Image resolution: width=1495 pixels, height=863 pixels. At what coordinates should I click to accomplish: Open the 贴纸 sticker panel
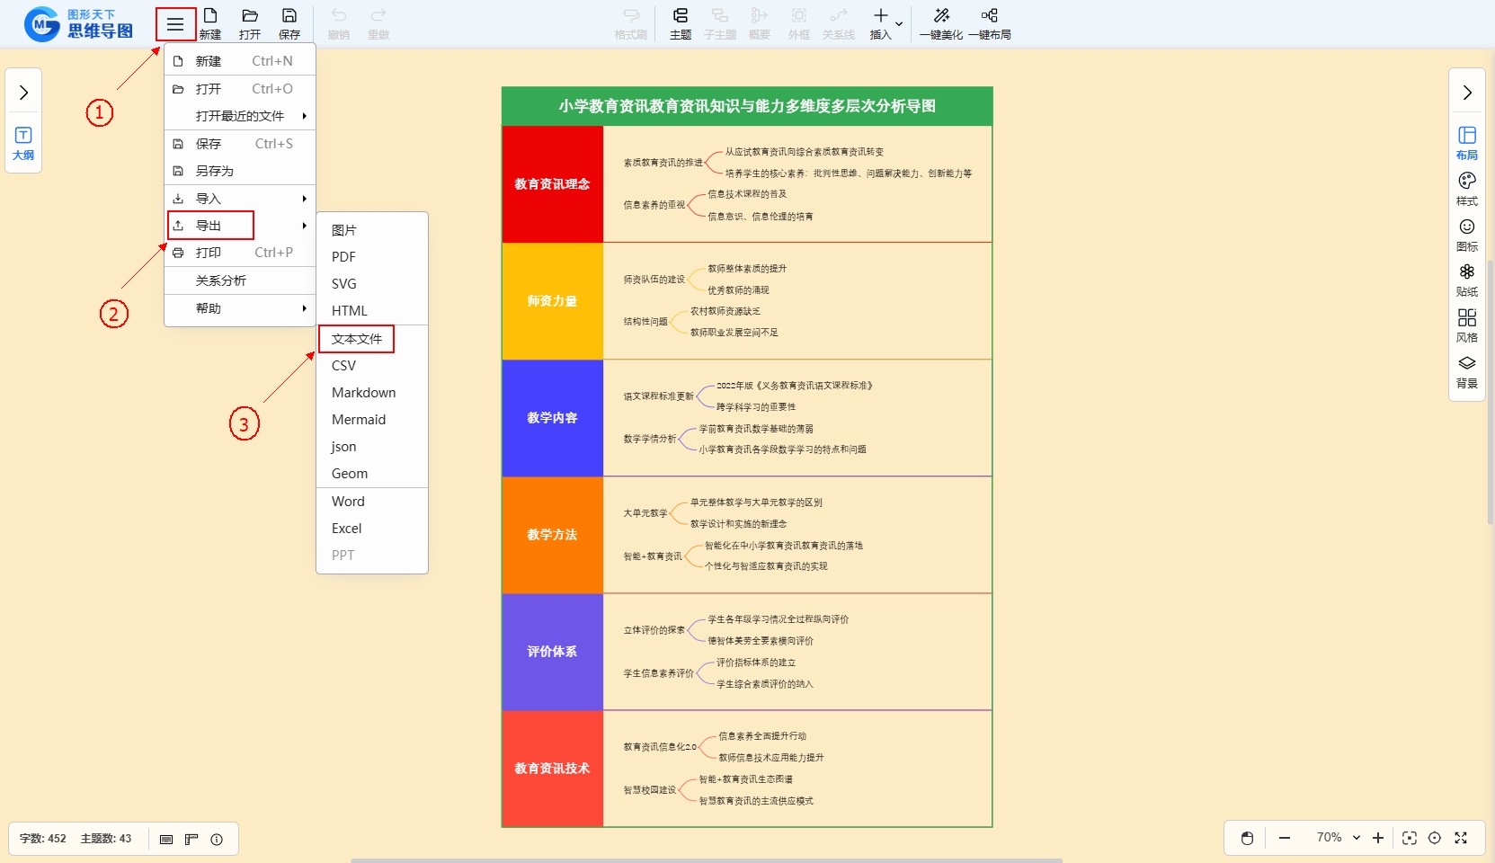tap(1466, 280)
